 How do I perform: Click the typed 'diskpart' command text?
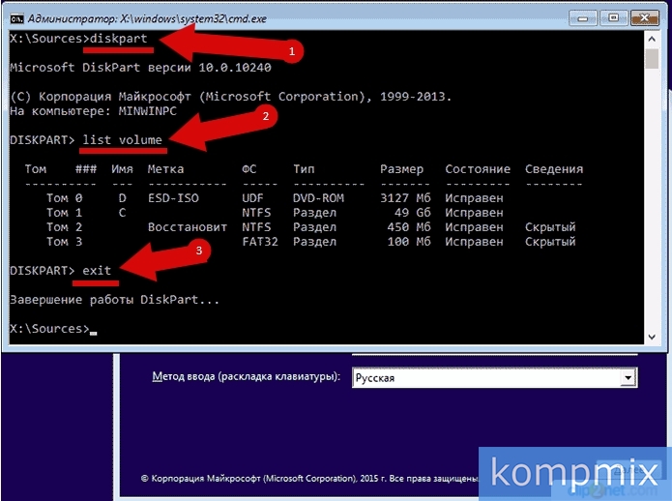pos(119,39)
